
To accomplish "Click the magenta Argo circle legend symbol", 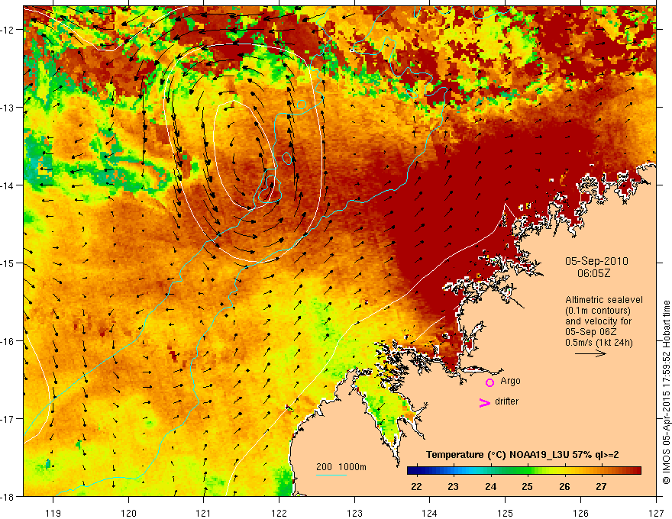I will [x=489, y=382].
